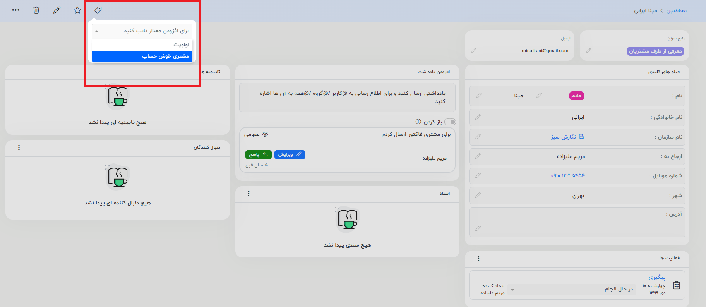
Task: Toggle the باز کردن switch
Action: (x=450, y=122)
